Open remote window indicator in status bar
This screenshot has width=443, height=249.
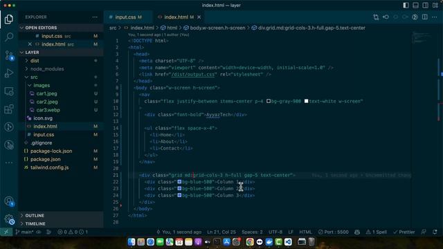click(6, 232)
